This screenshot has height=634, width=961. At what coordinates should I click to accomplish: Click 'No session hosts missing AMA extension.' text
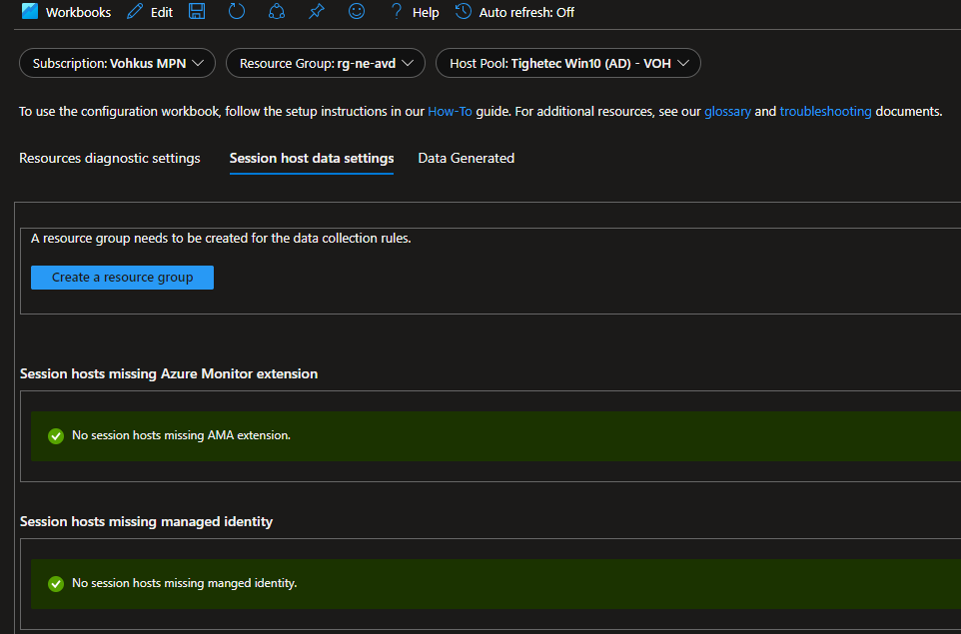pyautogui.click(x=182, y=435)
